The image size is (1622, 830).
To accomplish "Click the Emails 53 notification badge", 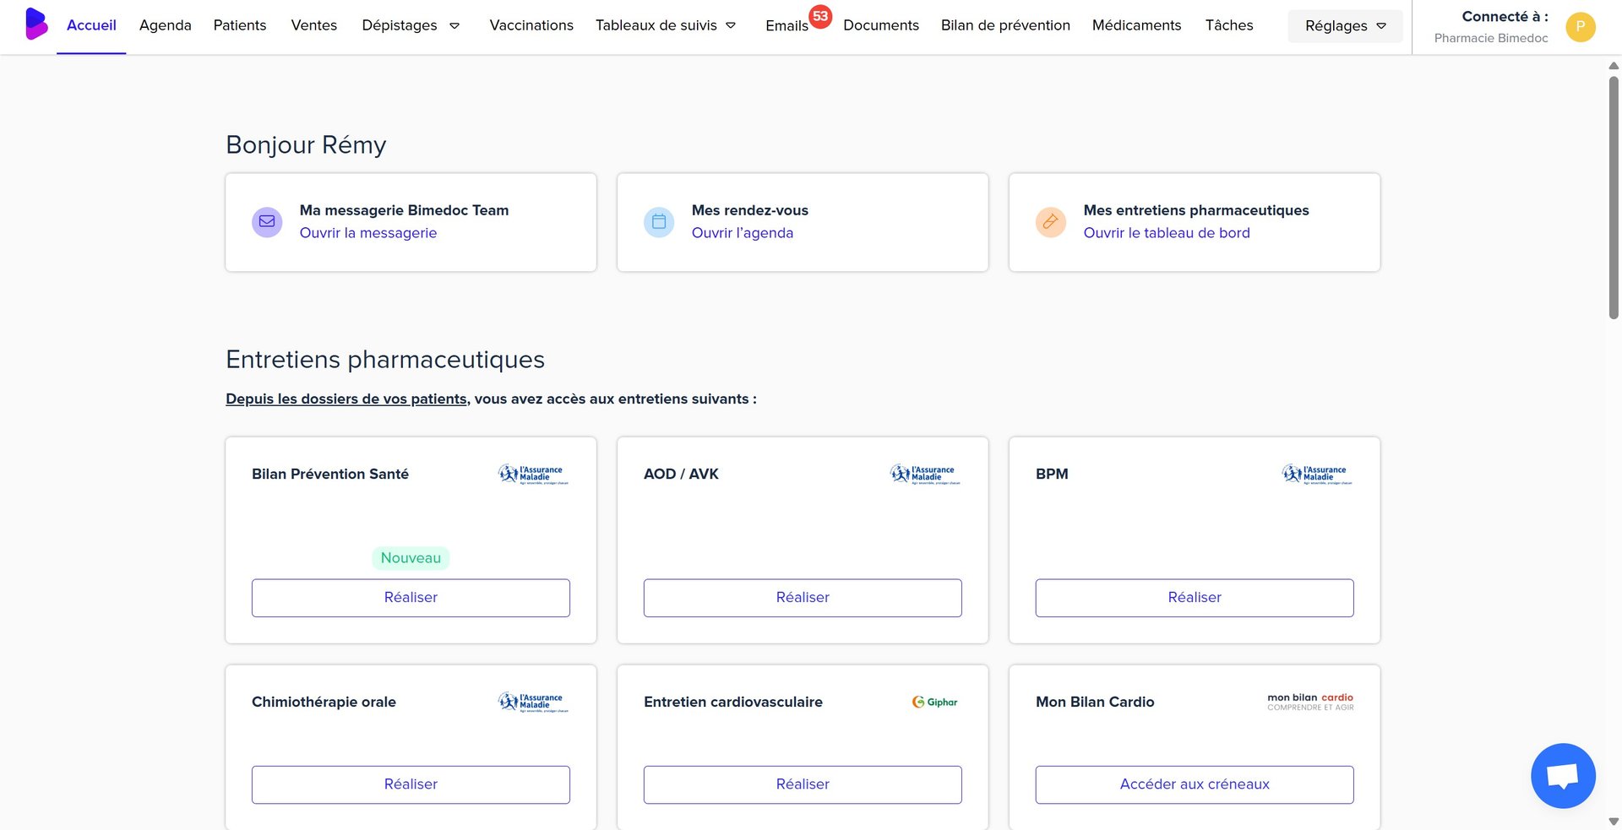I will tap(820, 16).
